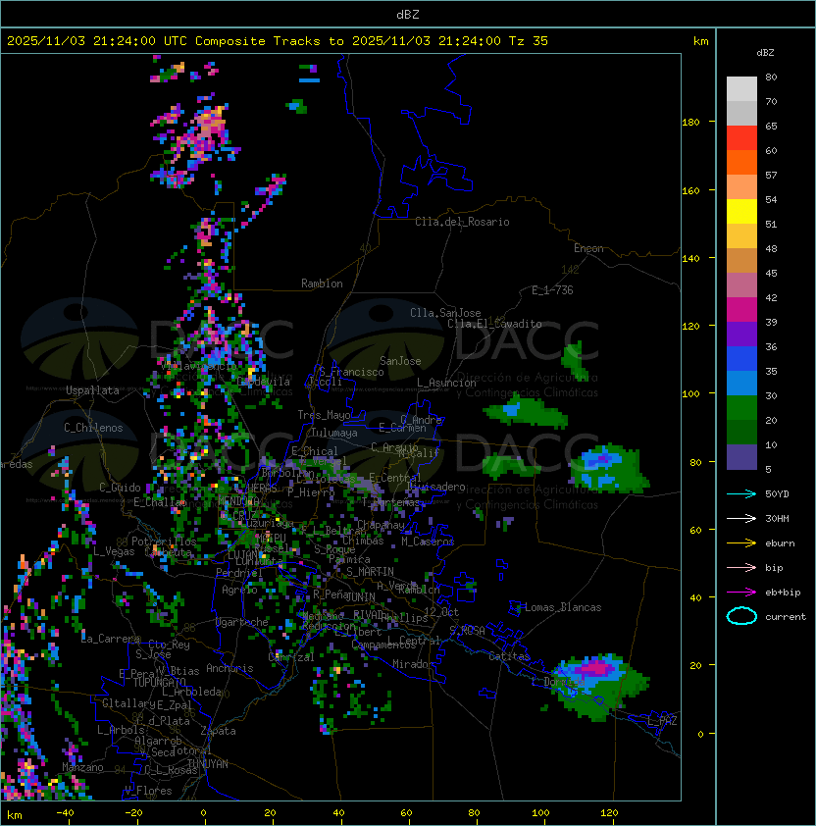This screenshot has width=816, height=826.
Task: Click the cyan 50YD arrow legend symbol
Action: click(x=741, y=493)
